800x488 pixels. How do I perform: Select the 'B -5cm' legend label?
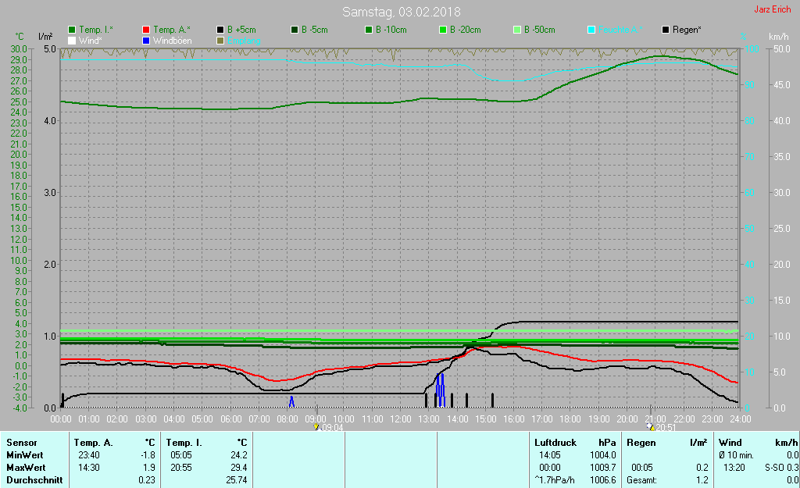click(315, 30)
